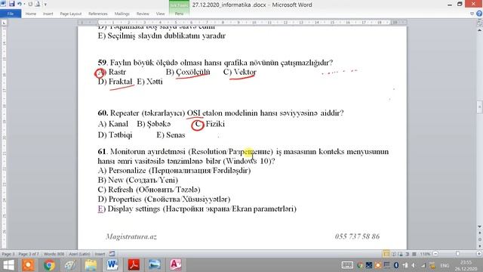Click the Word application icon in the title bar
The height and width of the screenshot is (272, 483).
point(3,4)
